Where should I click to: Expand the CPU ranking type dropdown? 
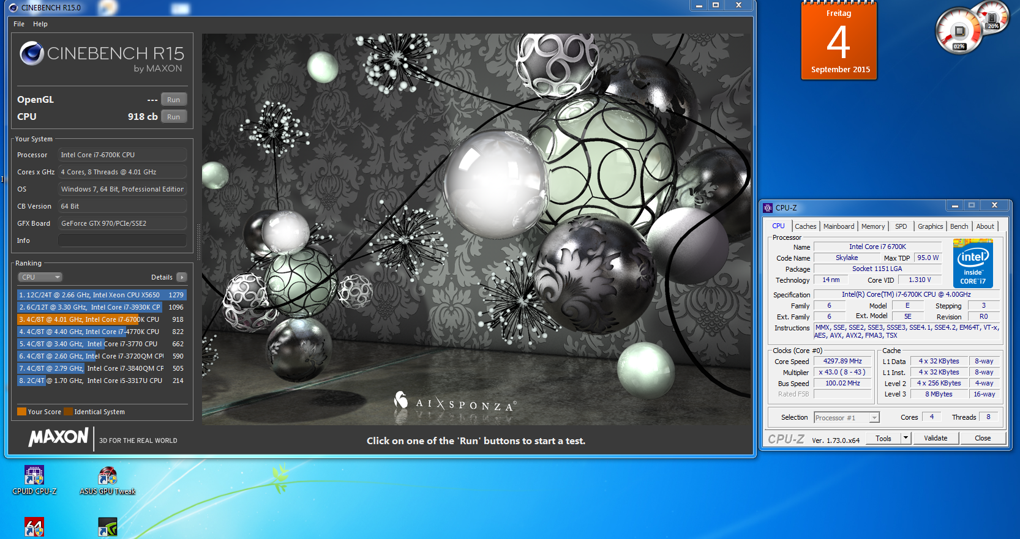[x=40, y=277]
